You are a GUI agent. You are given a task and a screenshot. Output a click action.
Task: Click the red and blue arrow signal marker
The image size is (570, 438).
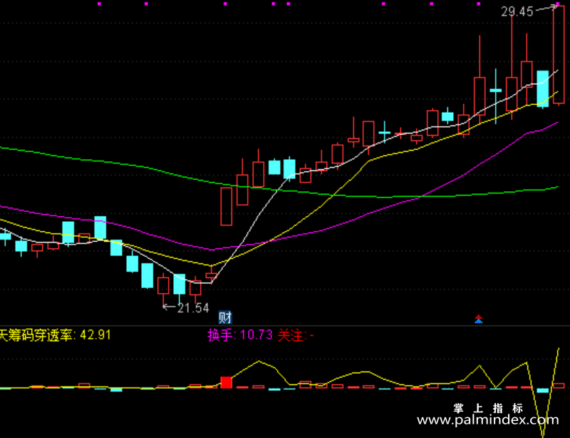478,320
